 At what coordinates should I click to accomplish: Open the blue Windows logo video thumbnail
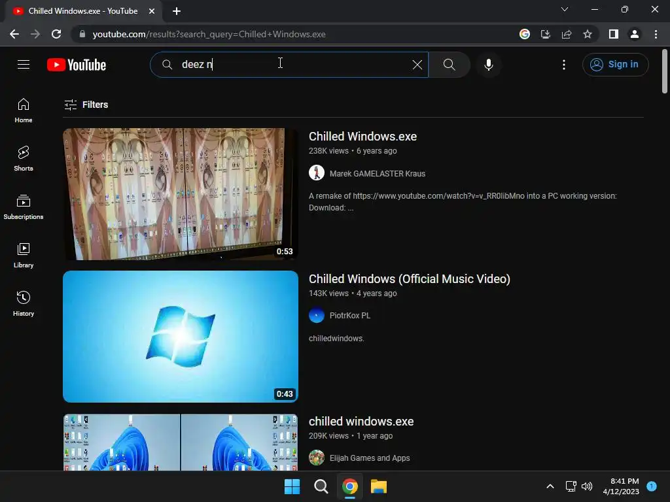(181, 337)
